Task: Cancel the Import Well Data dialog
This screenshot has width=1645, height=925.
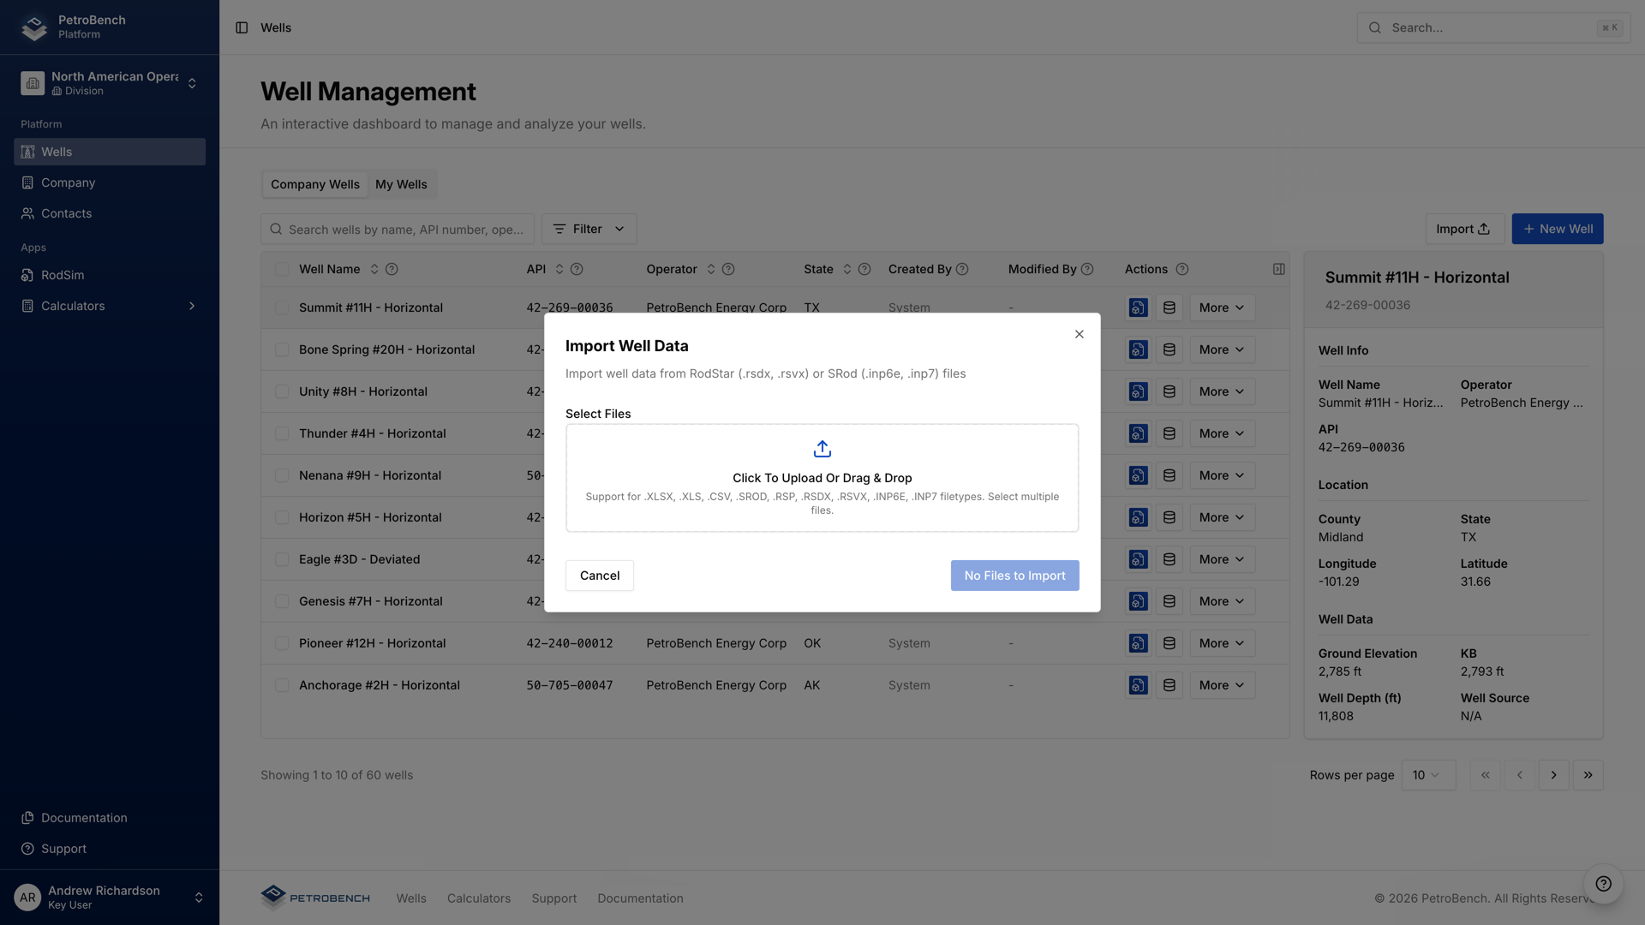Action: 599,575
